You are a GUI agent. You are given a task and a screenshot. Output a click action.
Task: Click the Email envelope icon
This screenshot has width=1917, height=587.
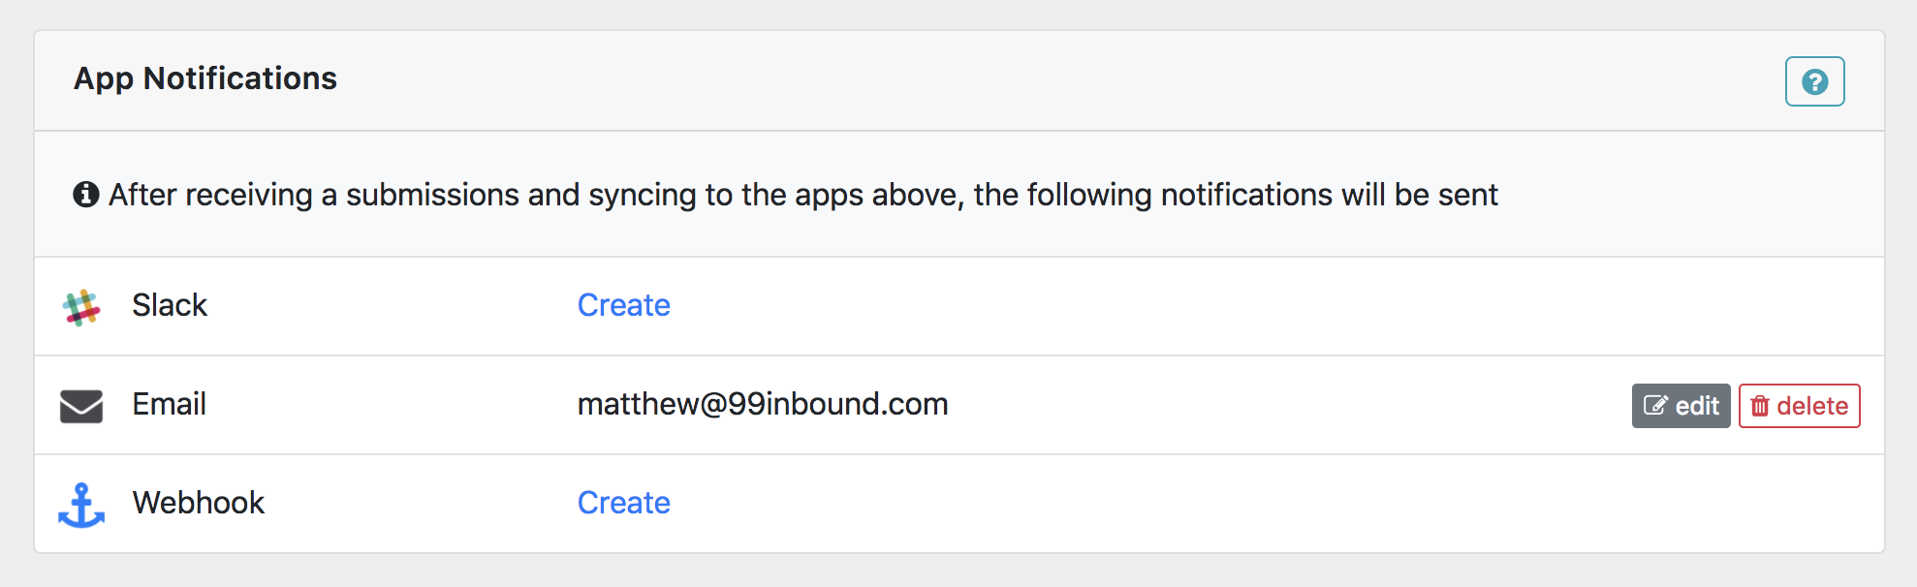click(81, 406)
